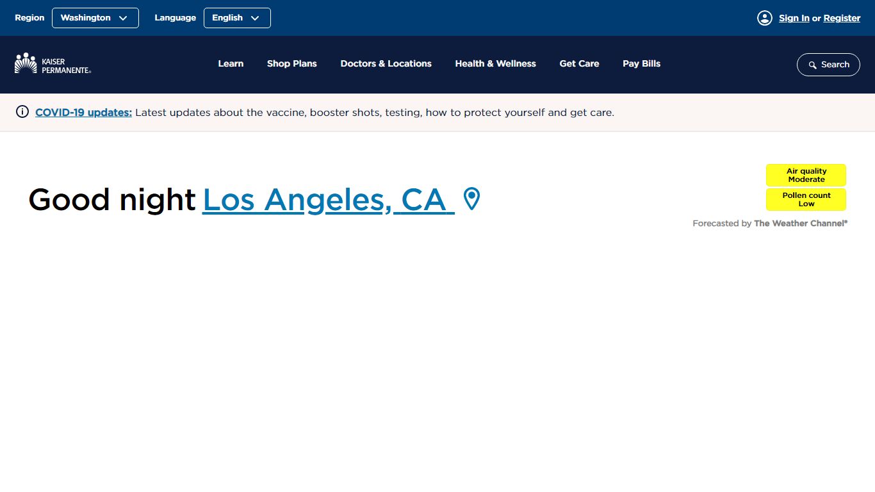Open the Region Washington dropdown

click(95, 18)
